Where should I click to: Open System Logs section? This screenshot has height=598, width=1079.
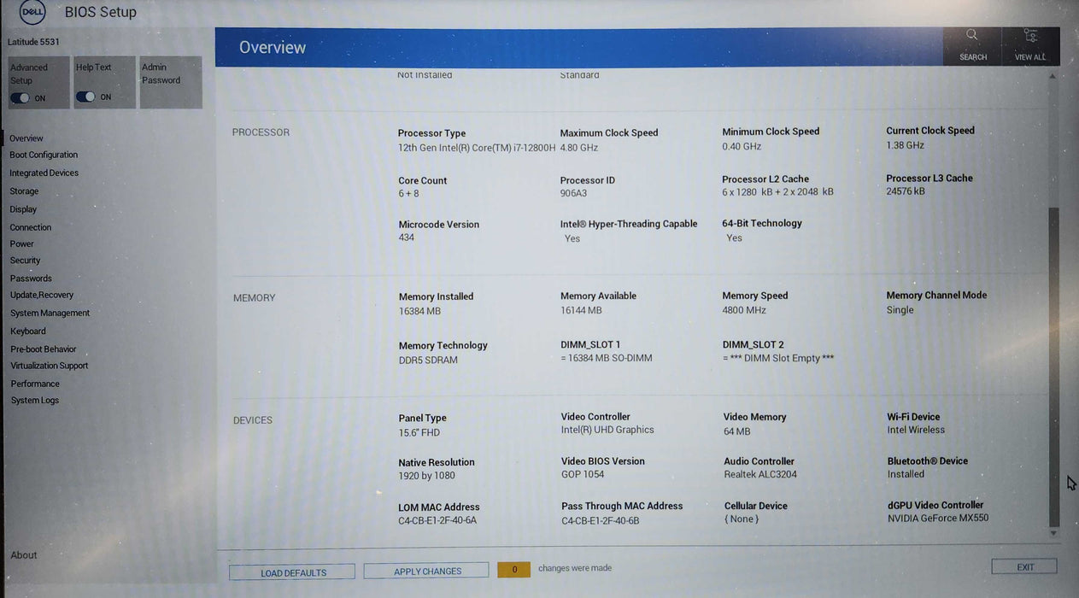coord(35,400)
